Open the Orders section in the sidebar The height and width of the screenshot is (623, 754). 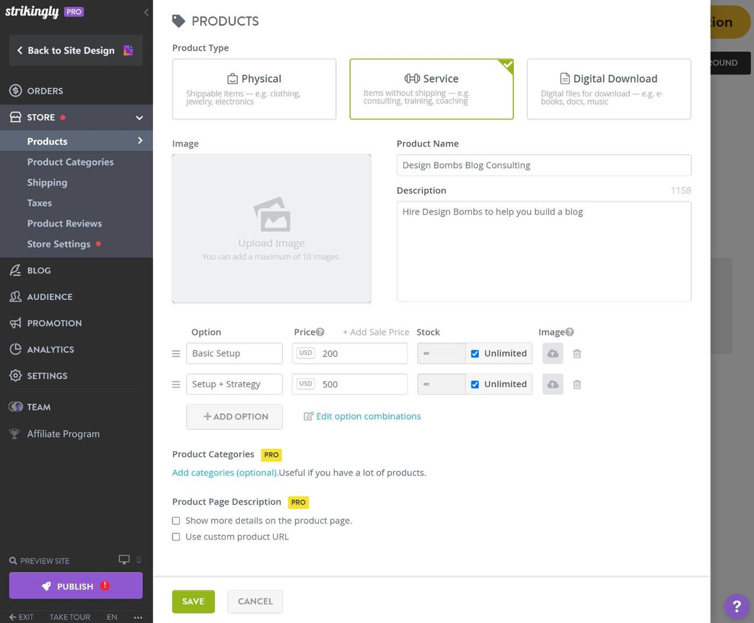(x=45, y=90)
